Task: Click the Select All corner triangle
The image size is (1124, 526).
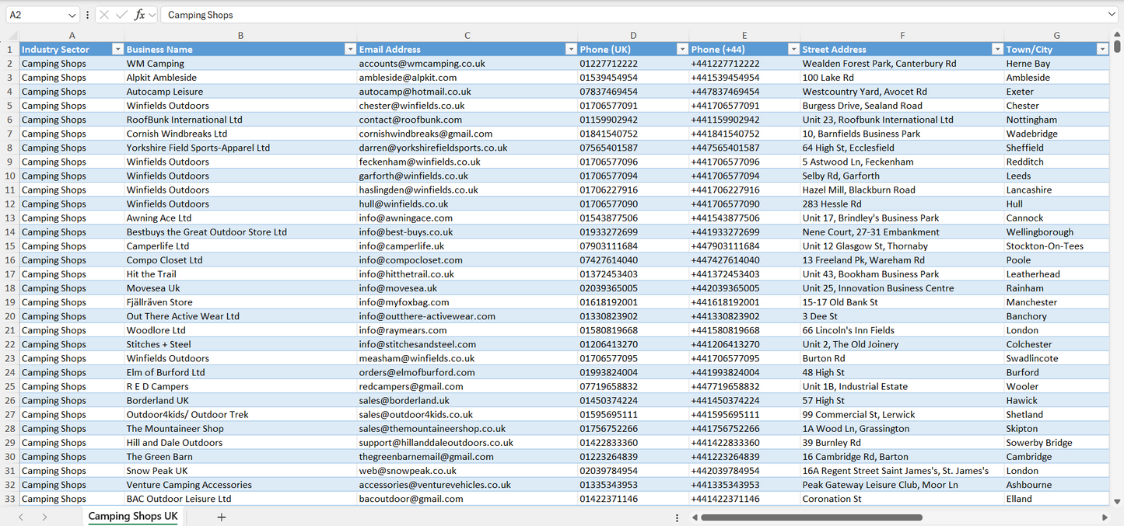Action: (x=11, y=36)
